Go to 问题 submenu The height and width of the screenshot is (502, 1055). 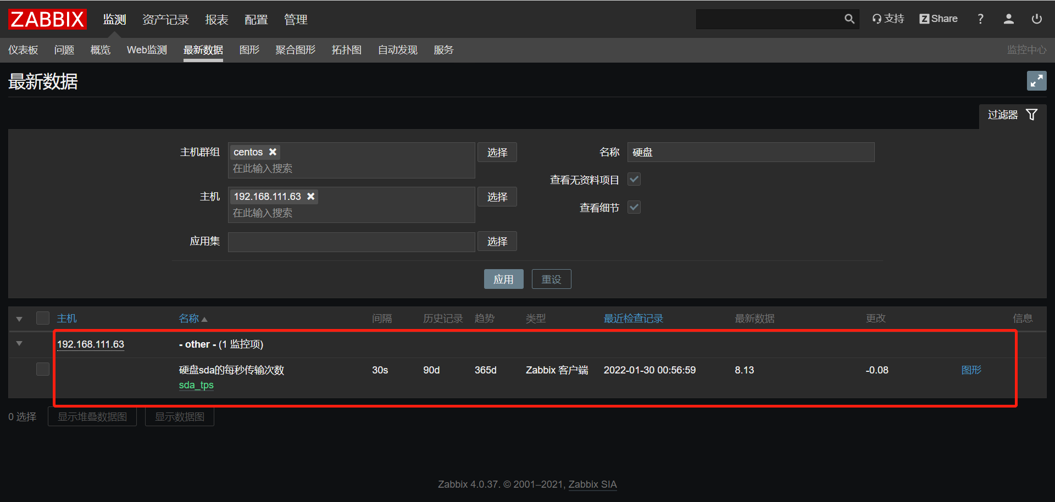pyautogui.click(x=64, y=50)
